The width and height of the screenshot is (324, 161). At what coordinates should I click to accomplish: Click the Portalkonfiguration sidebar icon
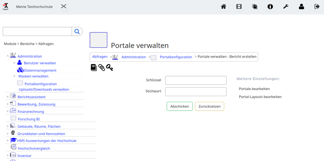[20, 83]
